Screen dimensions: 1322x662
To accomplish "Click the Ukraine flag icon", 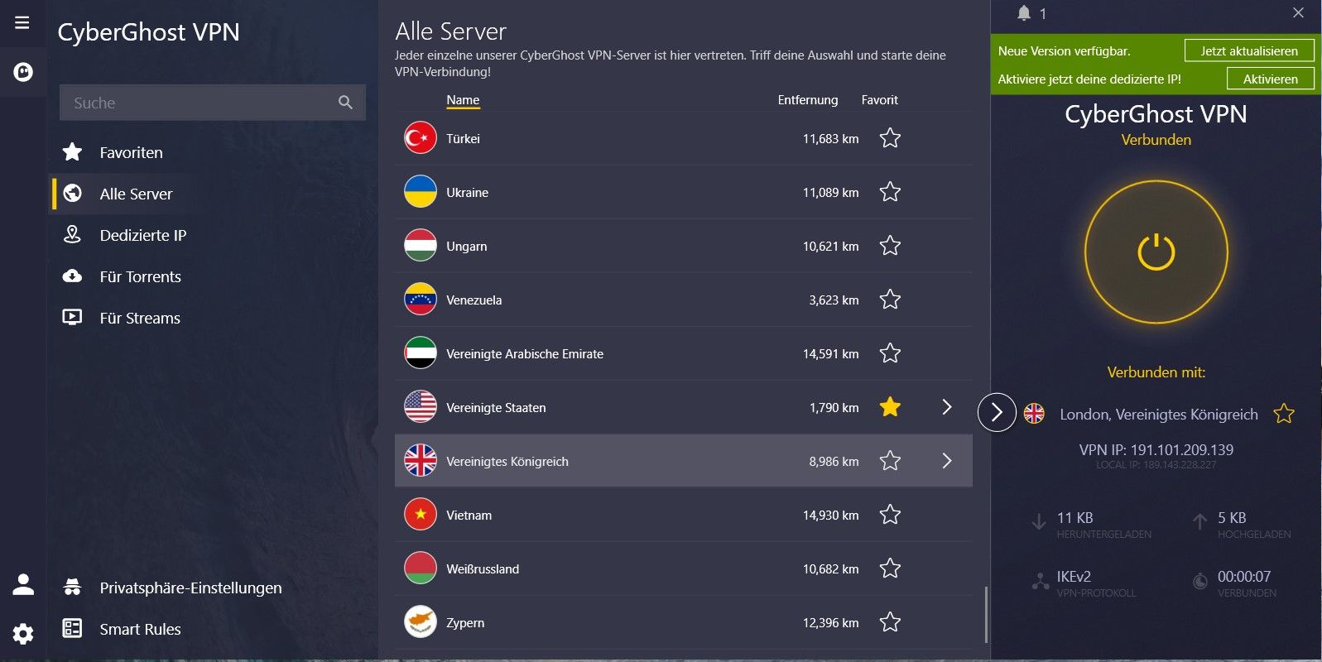I will coord(421,192).
